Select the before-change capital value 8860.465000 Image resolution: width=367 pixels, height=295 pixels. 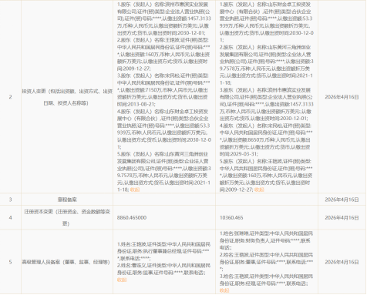click(132, 217)
